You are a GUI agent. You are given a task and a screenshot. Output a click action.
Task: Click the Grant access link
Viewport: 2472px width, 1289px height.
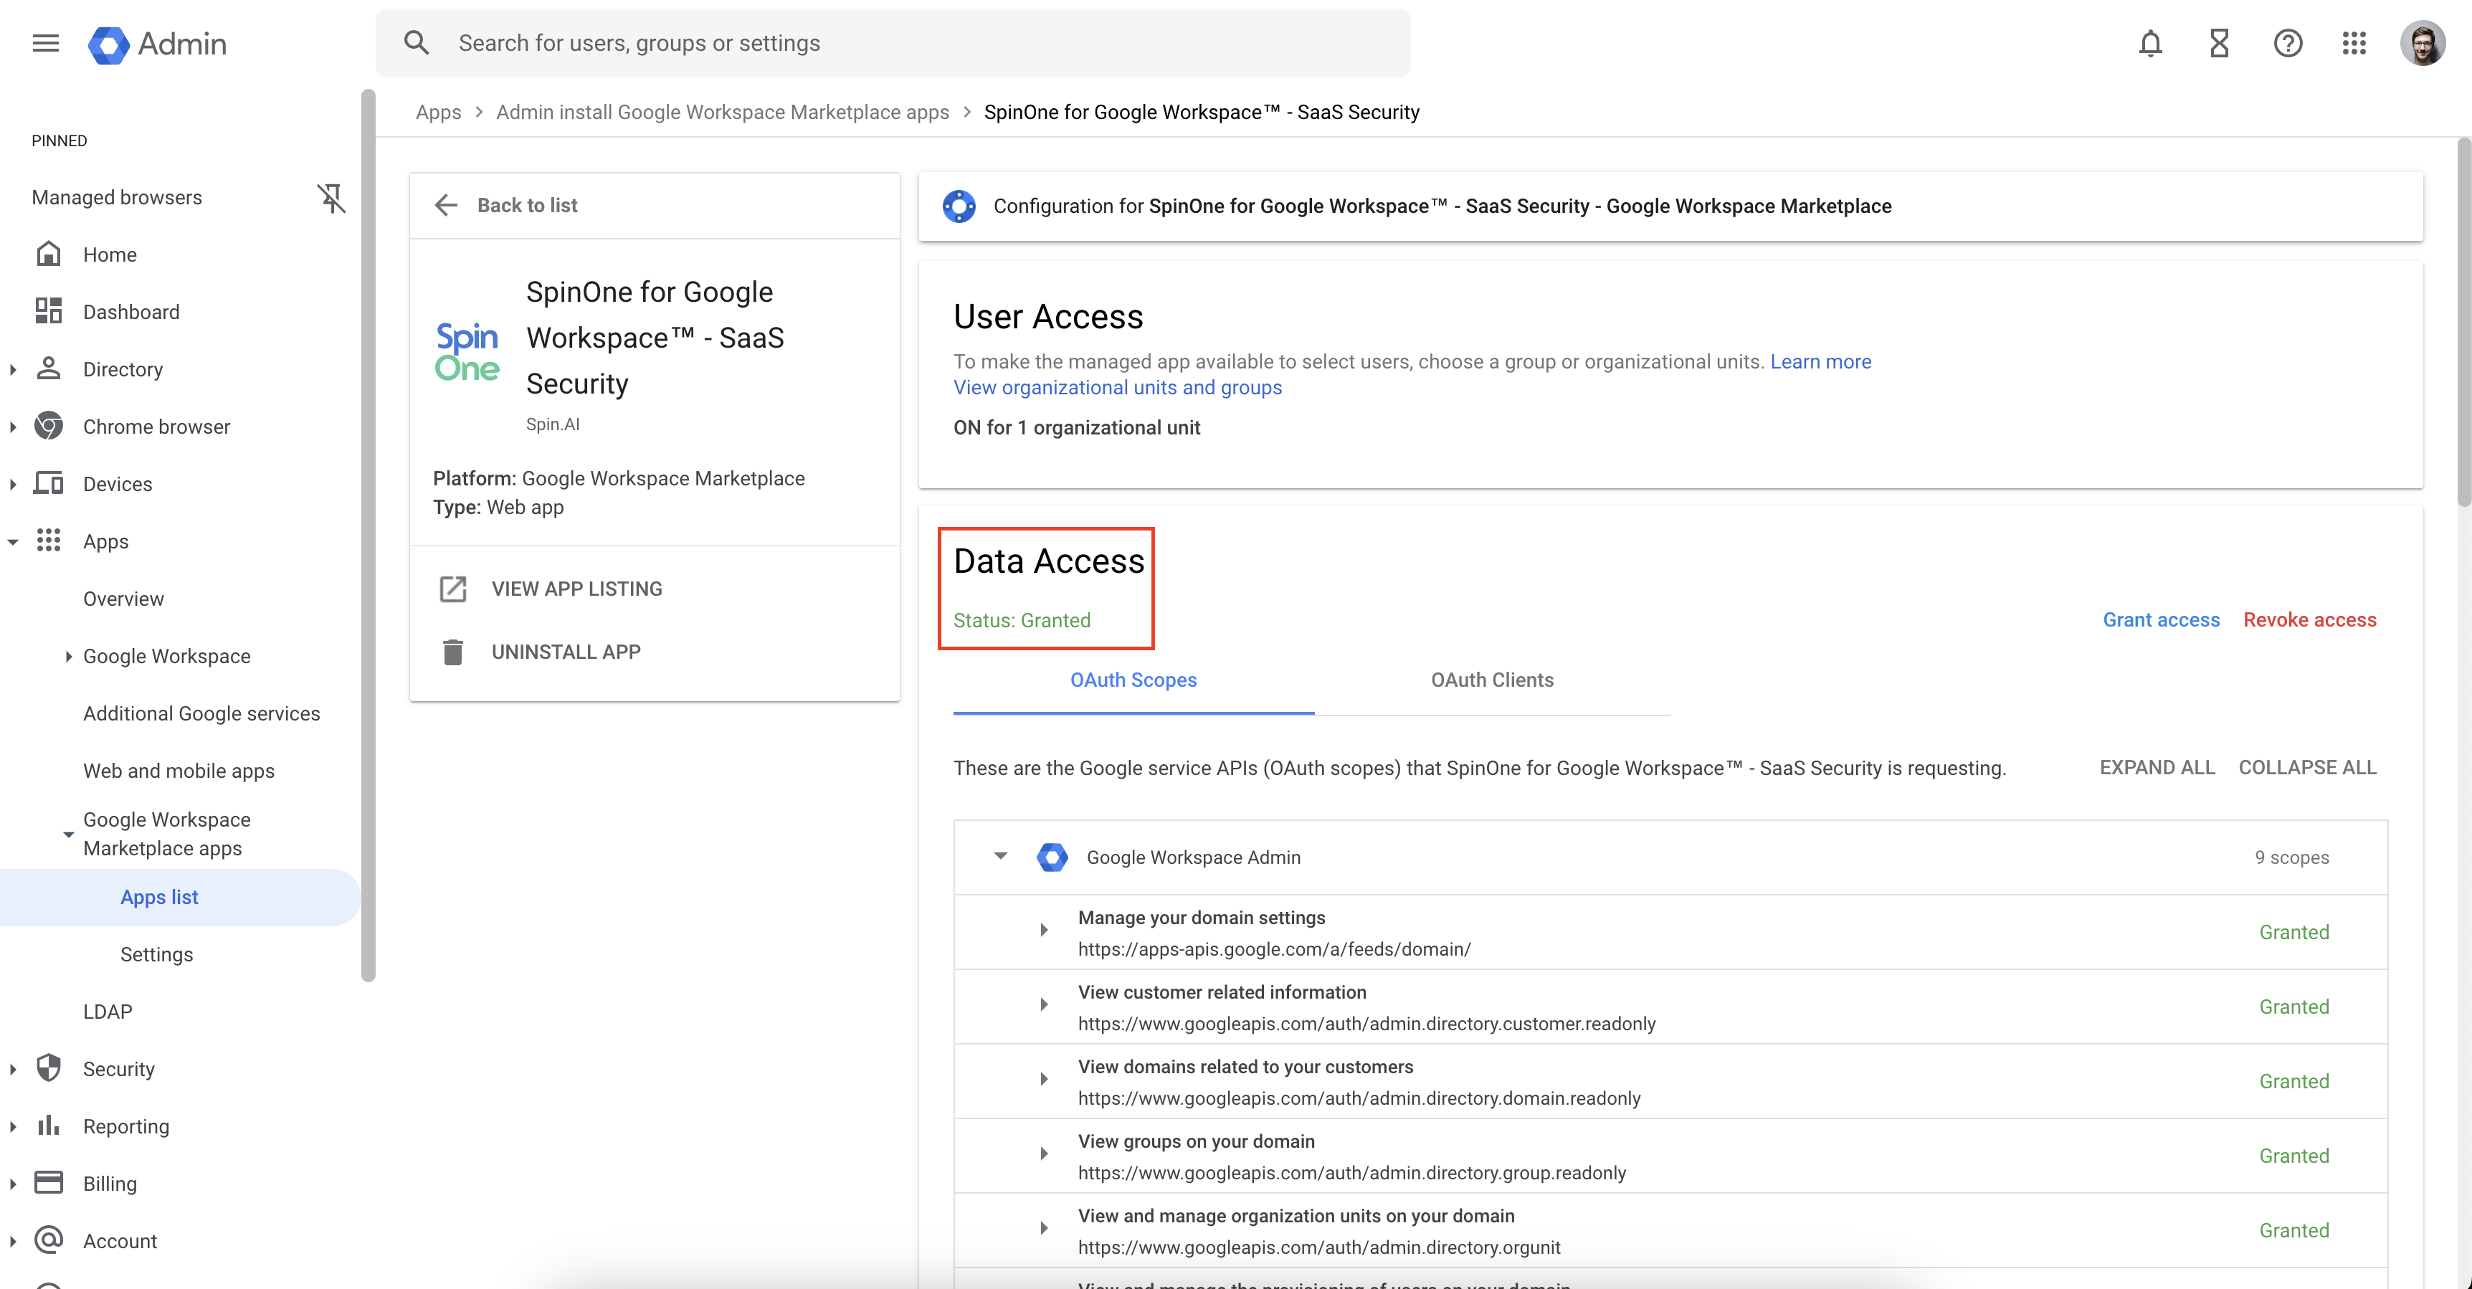2161,620
